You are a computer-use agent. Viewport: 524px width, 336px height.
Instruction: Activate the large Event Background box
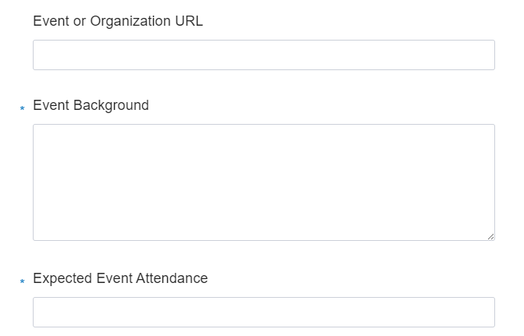point(263,182)
